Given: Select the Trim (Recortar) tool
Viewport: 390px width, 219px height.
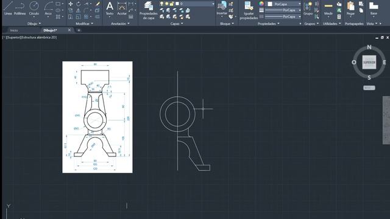Looking at the screenshot, I should click(87, 4).
